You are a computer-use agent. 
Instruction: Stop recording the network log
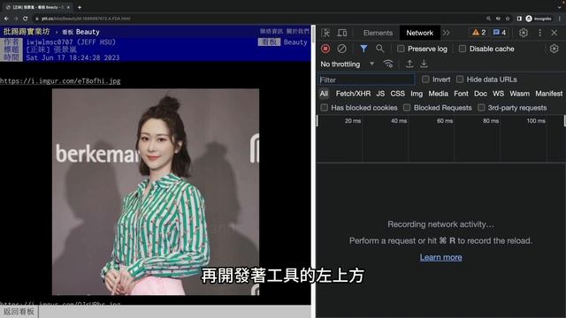[x=325, y=49]
